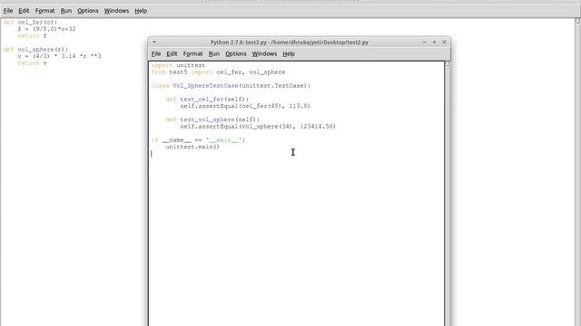Click the if __name__ == '__main__' line
Screen dimensions: 581x326
(198, 140)
